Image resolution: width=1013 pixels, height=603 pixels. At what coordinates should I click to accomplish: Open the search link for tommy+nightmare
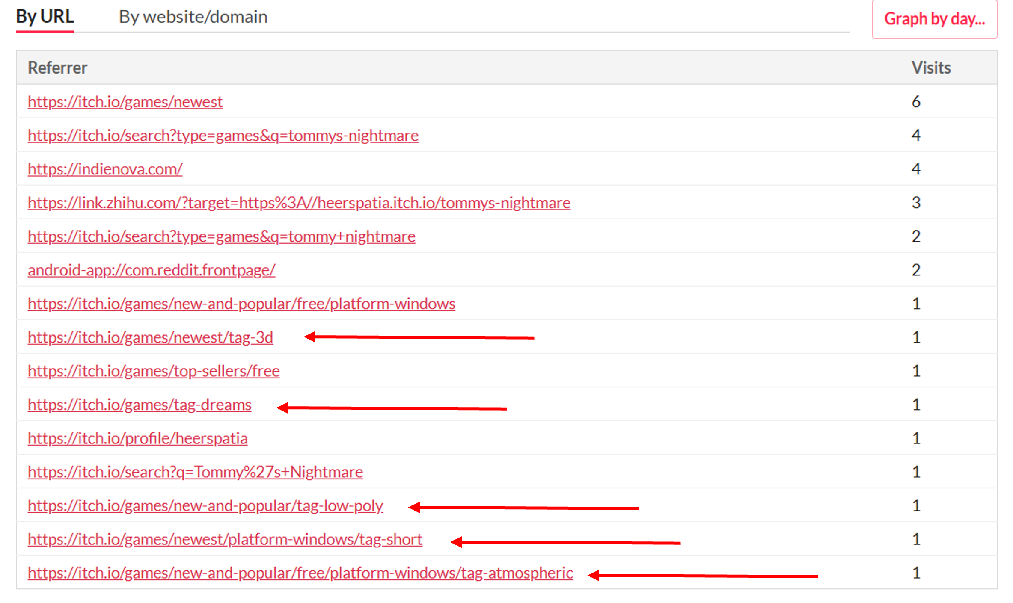(x=222, y=236)
